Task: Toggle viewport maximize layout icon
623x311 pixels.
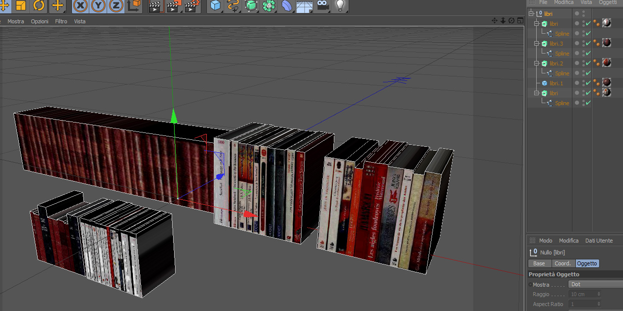Action: 520,21
